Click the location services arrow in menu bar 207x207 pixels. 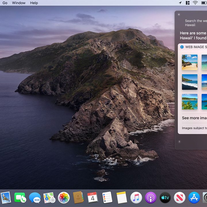click(180, 3)
